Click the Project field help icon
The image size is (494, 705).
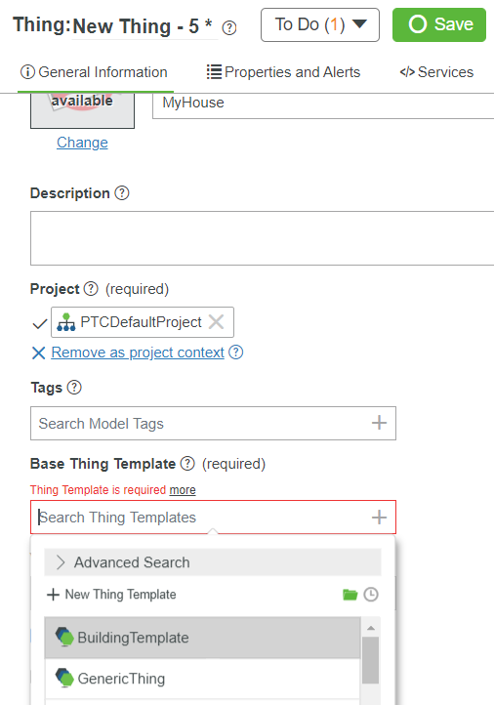coord(91,288)
